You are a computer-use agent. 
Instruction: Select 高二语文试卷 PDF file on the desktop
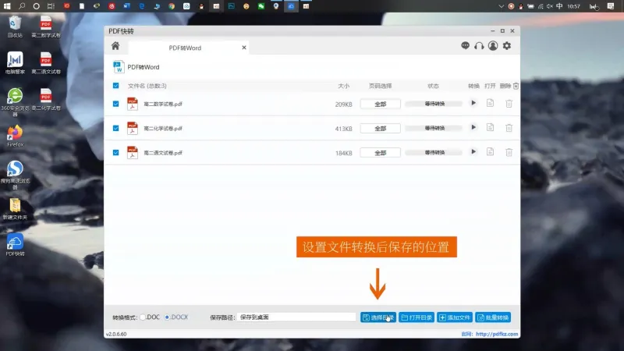[x=46, y=63]
